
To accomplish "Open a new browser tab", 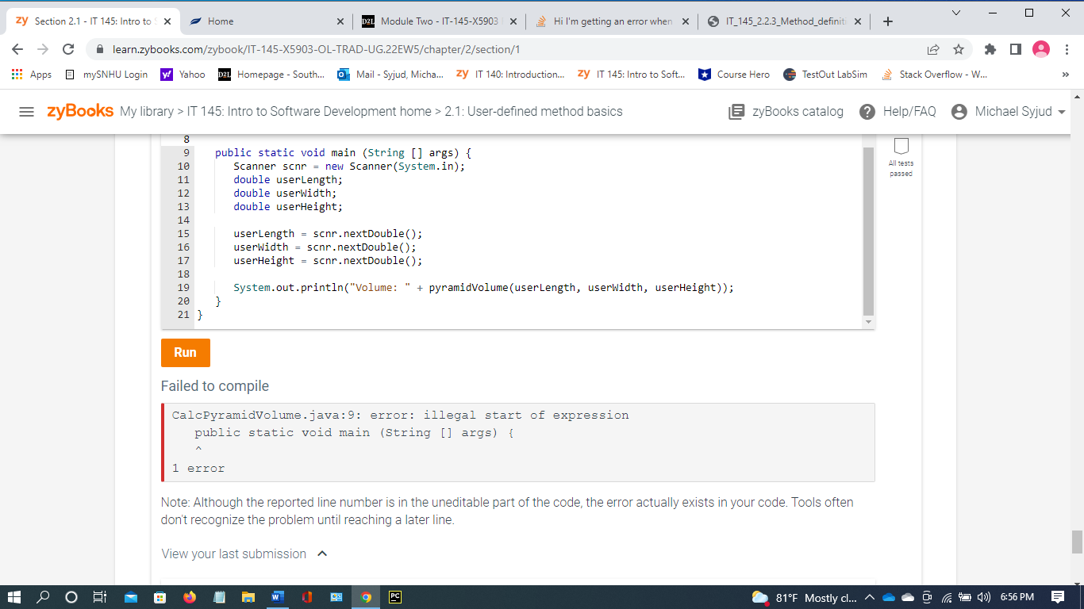I will (888, 21).
